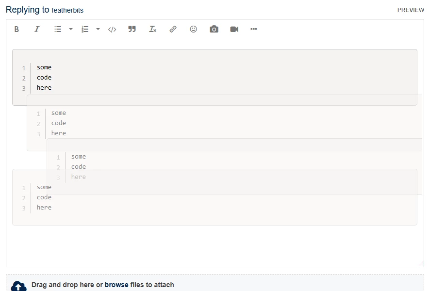The height and width of the screenshot is (291, 430).
Task: Insert a bulleted list
Action: click(58, 29)
